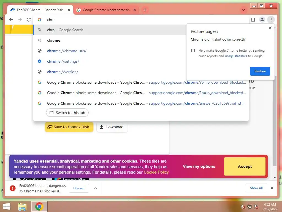Viewport: 282px width, 212px height.
Task: Click the gear icon beside chrome://settings/
Action: click(40, 61)
